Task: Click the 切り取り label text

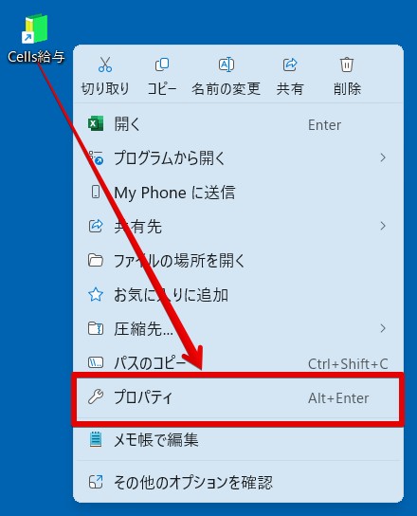Action: pos(105,88)
